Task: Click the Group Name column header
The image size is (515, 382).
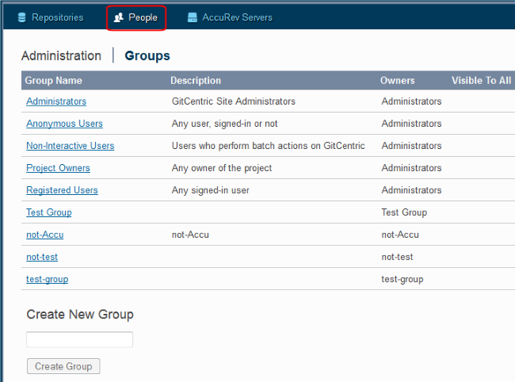Action: click(x=53, y=81)
